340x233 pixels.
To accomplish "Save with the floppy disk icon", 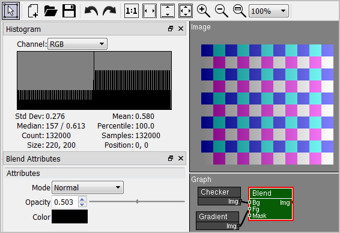I will [x=69, y=11].
